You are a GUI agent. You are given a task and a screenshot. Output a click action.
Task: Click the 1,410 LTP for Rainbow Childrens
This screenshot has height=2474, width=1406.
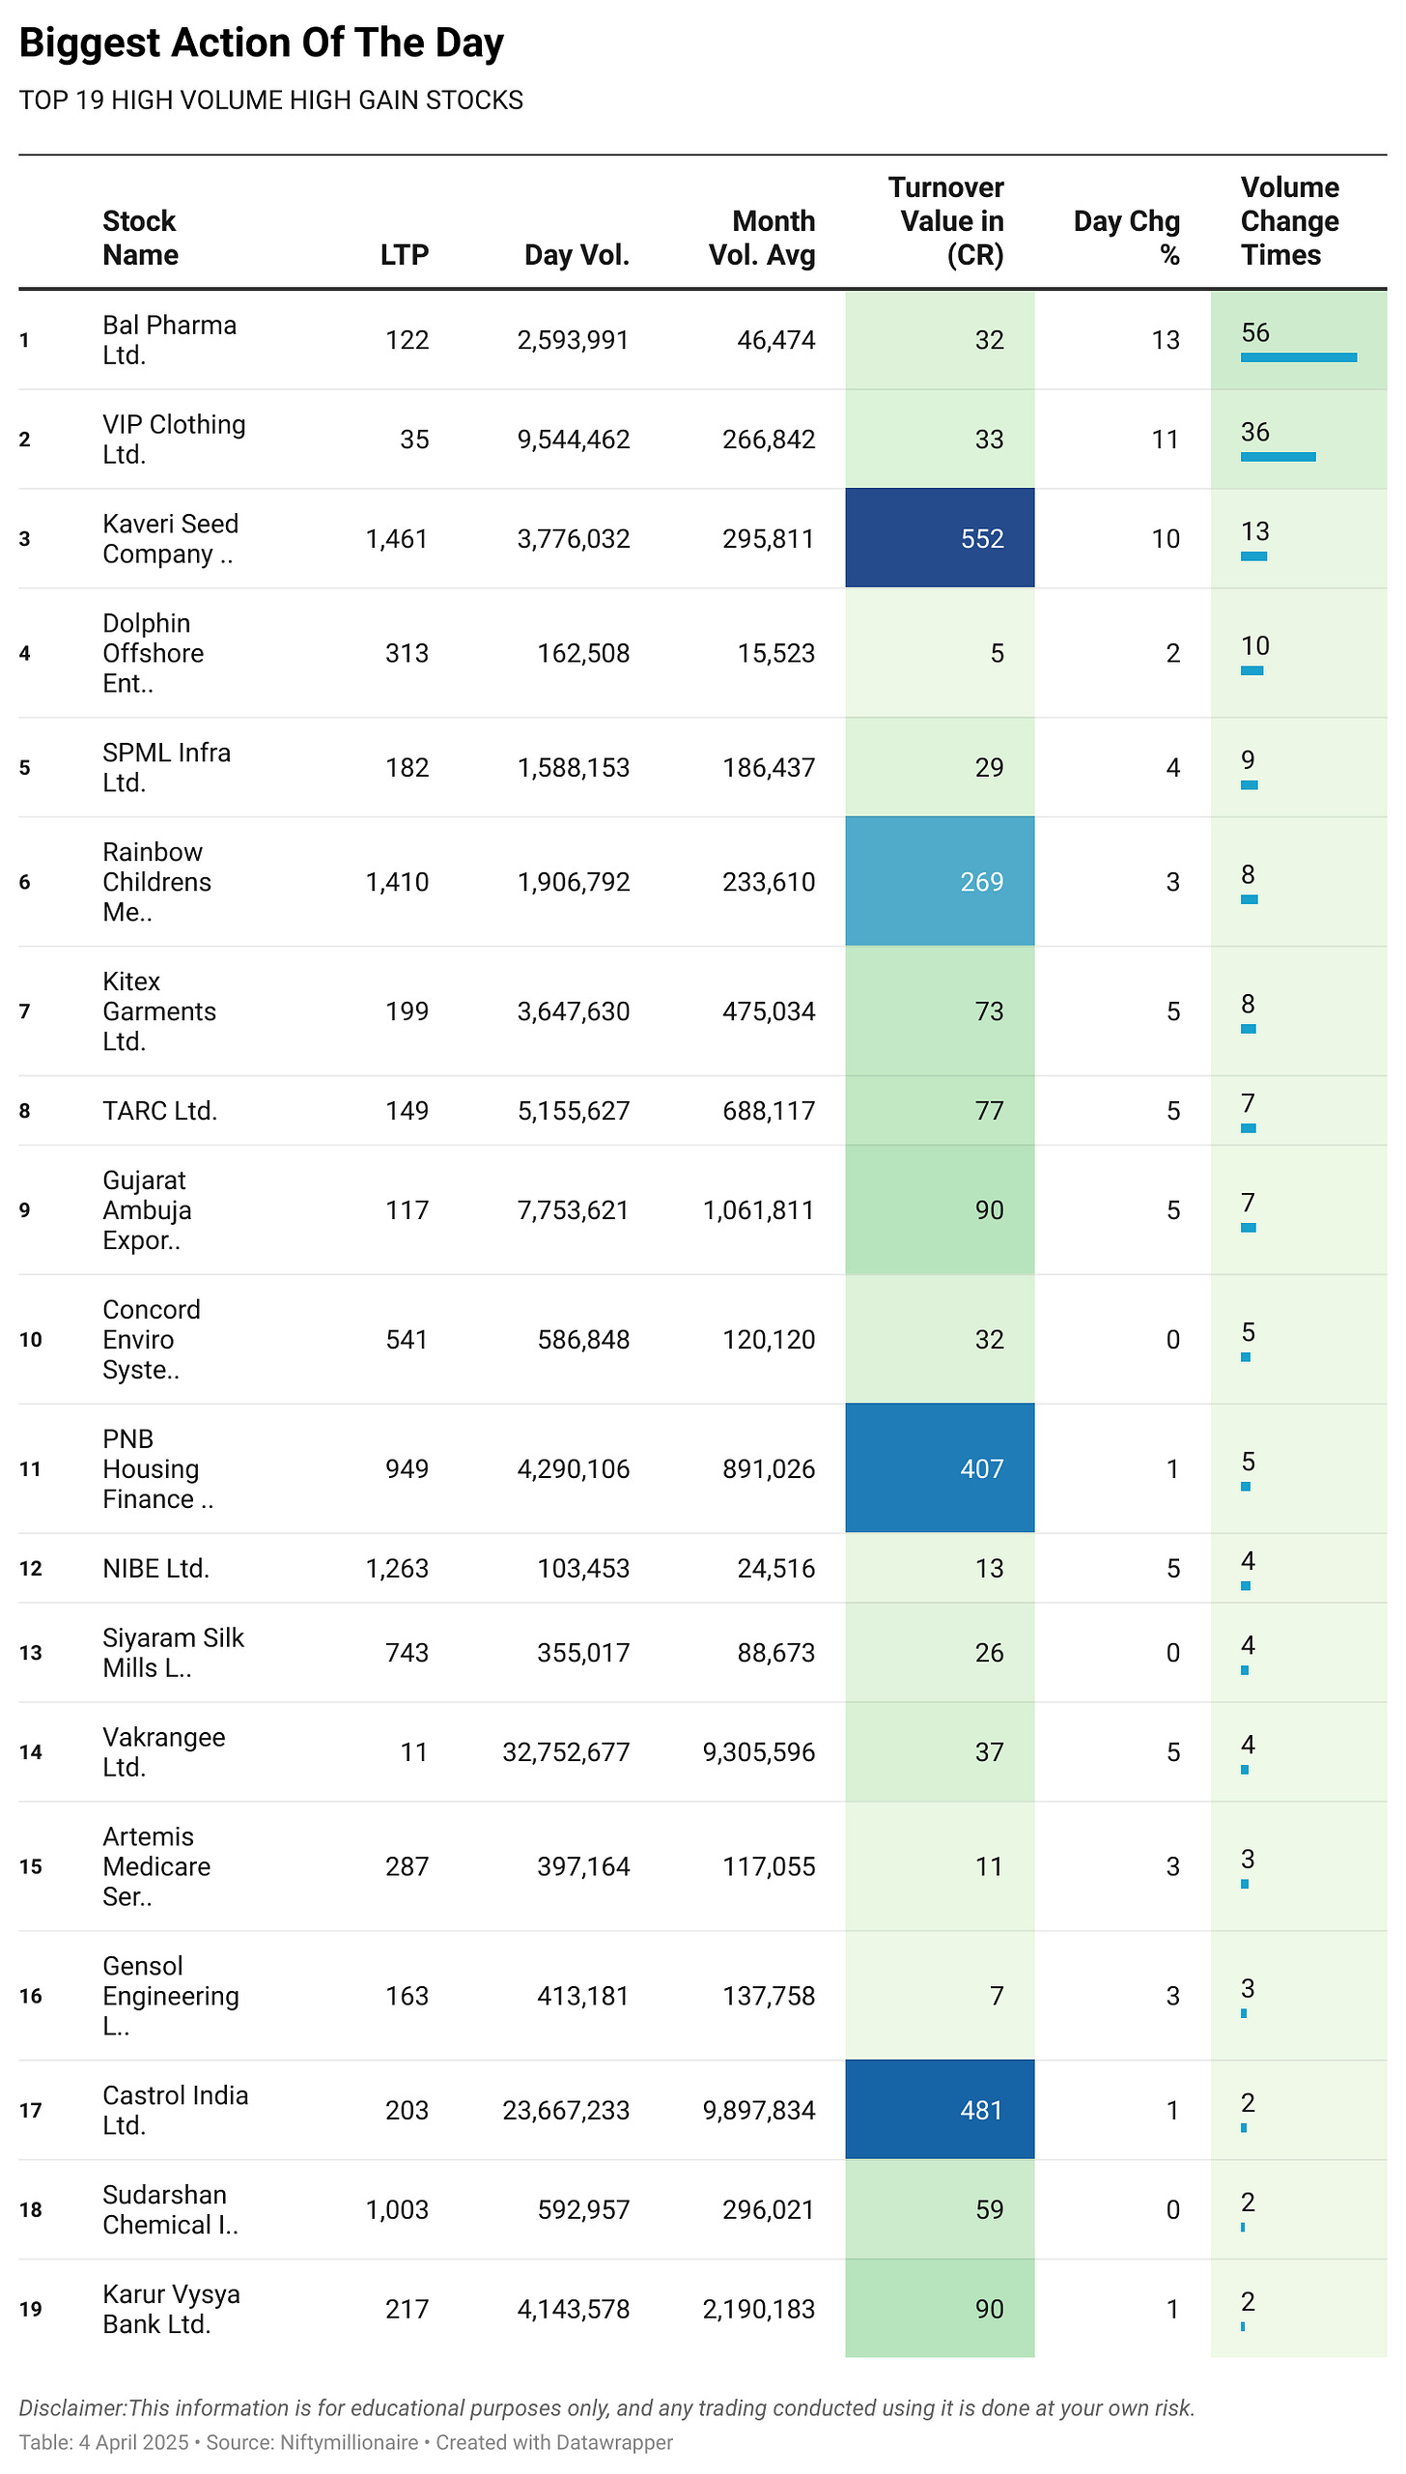[397, 882]
